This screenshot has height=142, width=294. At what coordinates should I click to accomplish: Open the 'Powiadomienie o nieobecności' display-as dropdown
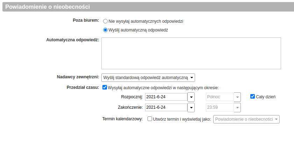point(246,119)
